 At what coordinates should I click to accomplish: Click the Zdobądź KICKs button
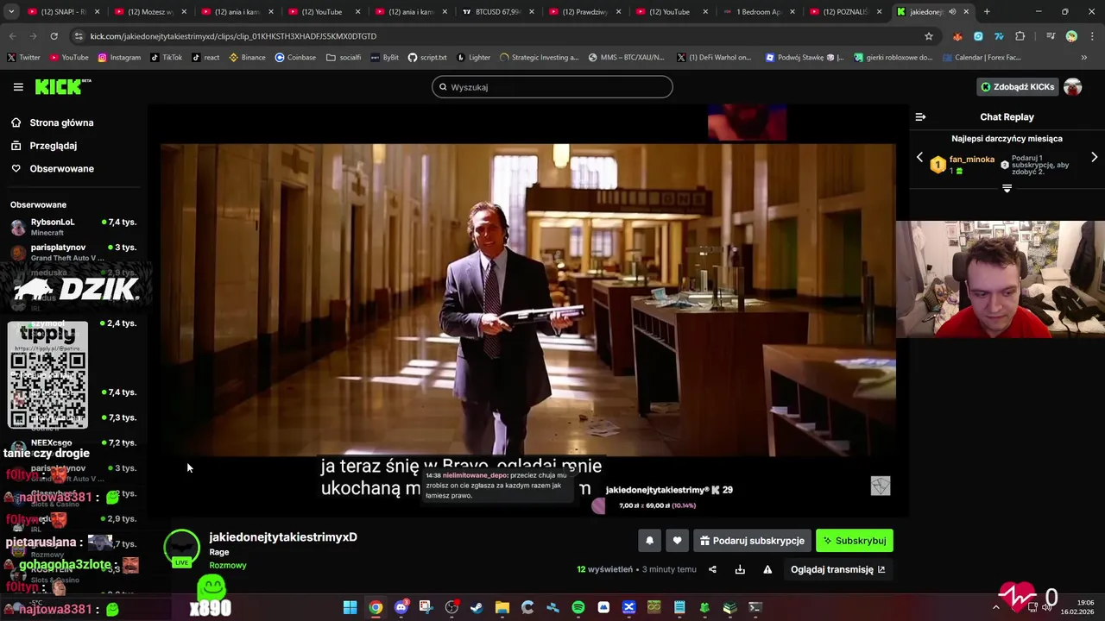tap(1017, 87)
